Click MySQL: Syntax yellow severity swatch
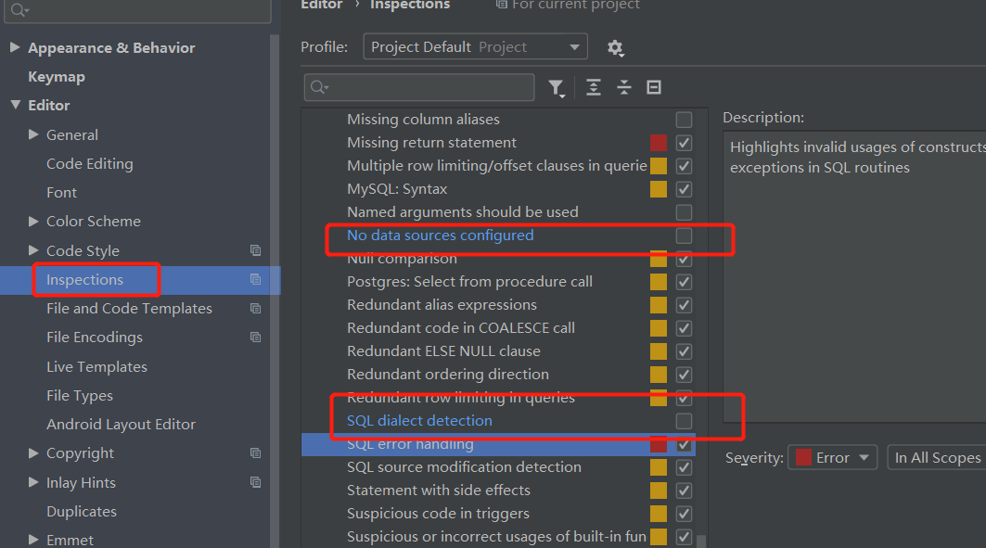The image size is (986, 548). [659, 189]
